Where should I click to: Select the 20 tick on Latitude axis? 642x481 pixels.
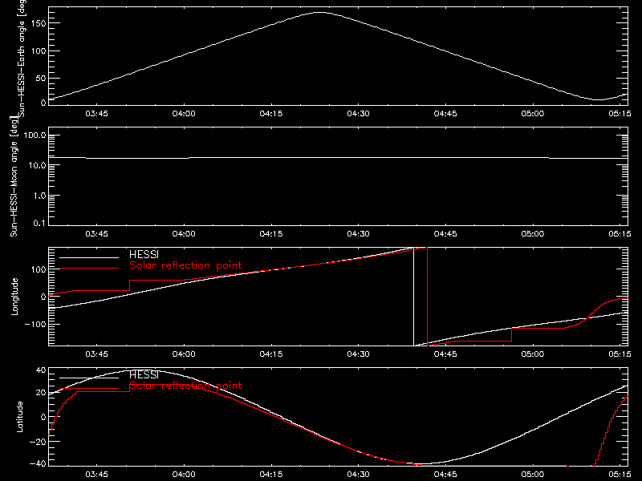pos(41,393)
